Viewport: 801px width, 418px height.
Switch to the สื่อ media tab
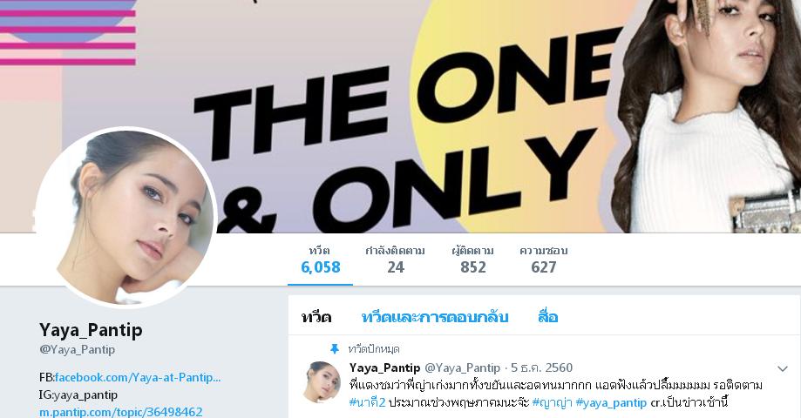547,317
